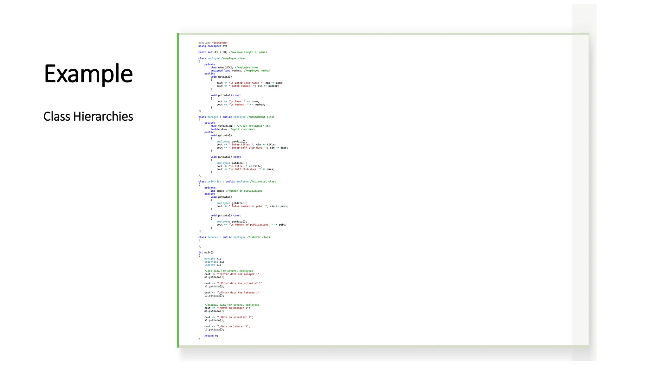
Task: Click "//display data for several employees" comment
Action: (x=232, y=305)
